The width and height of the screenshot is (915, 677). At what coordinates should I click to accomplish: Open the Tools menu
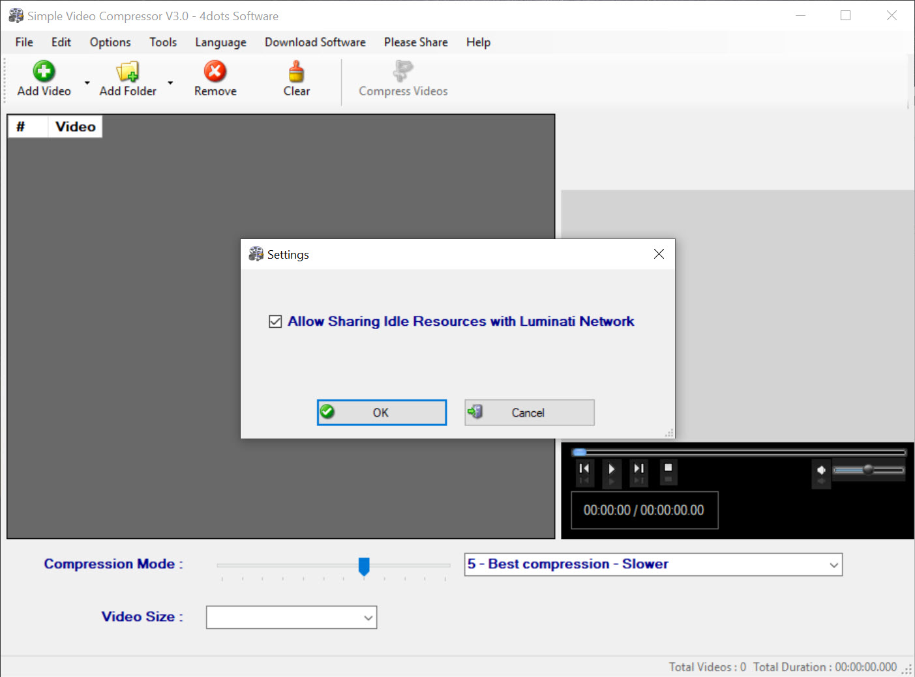click(x=163, y=42)
